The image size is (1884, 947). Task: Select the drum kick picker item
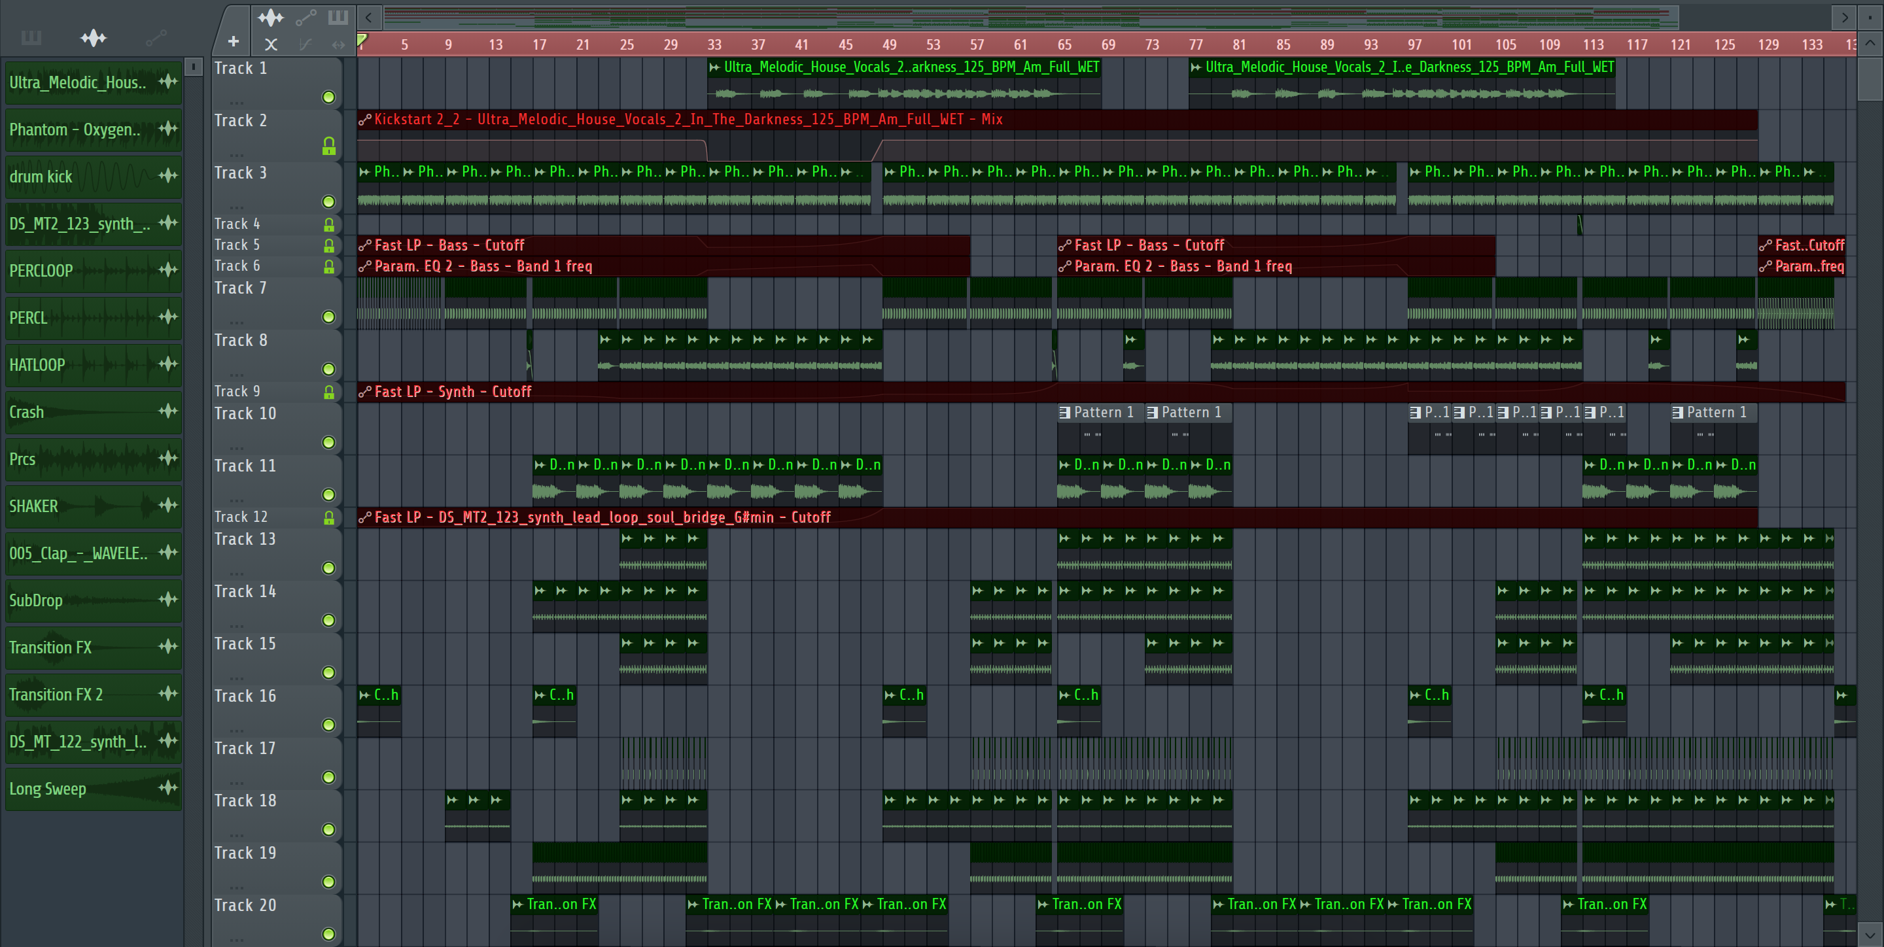pos(94,176)
